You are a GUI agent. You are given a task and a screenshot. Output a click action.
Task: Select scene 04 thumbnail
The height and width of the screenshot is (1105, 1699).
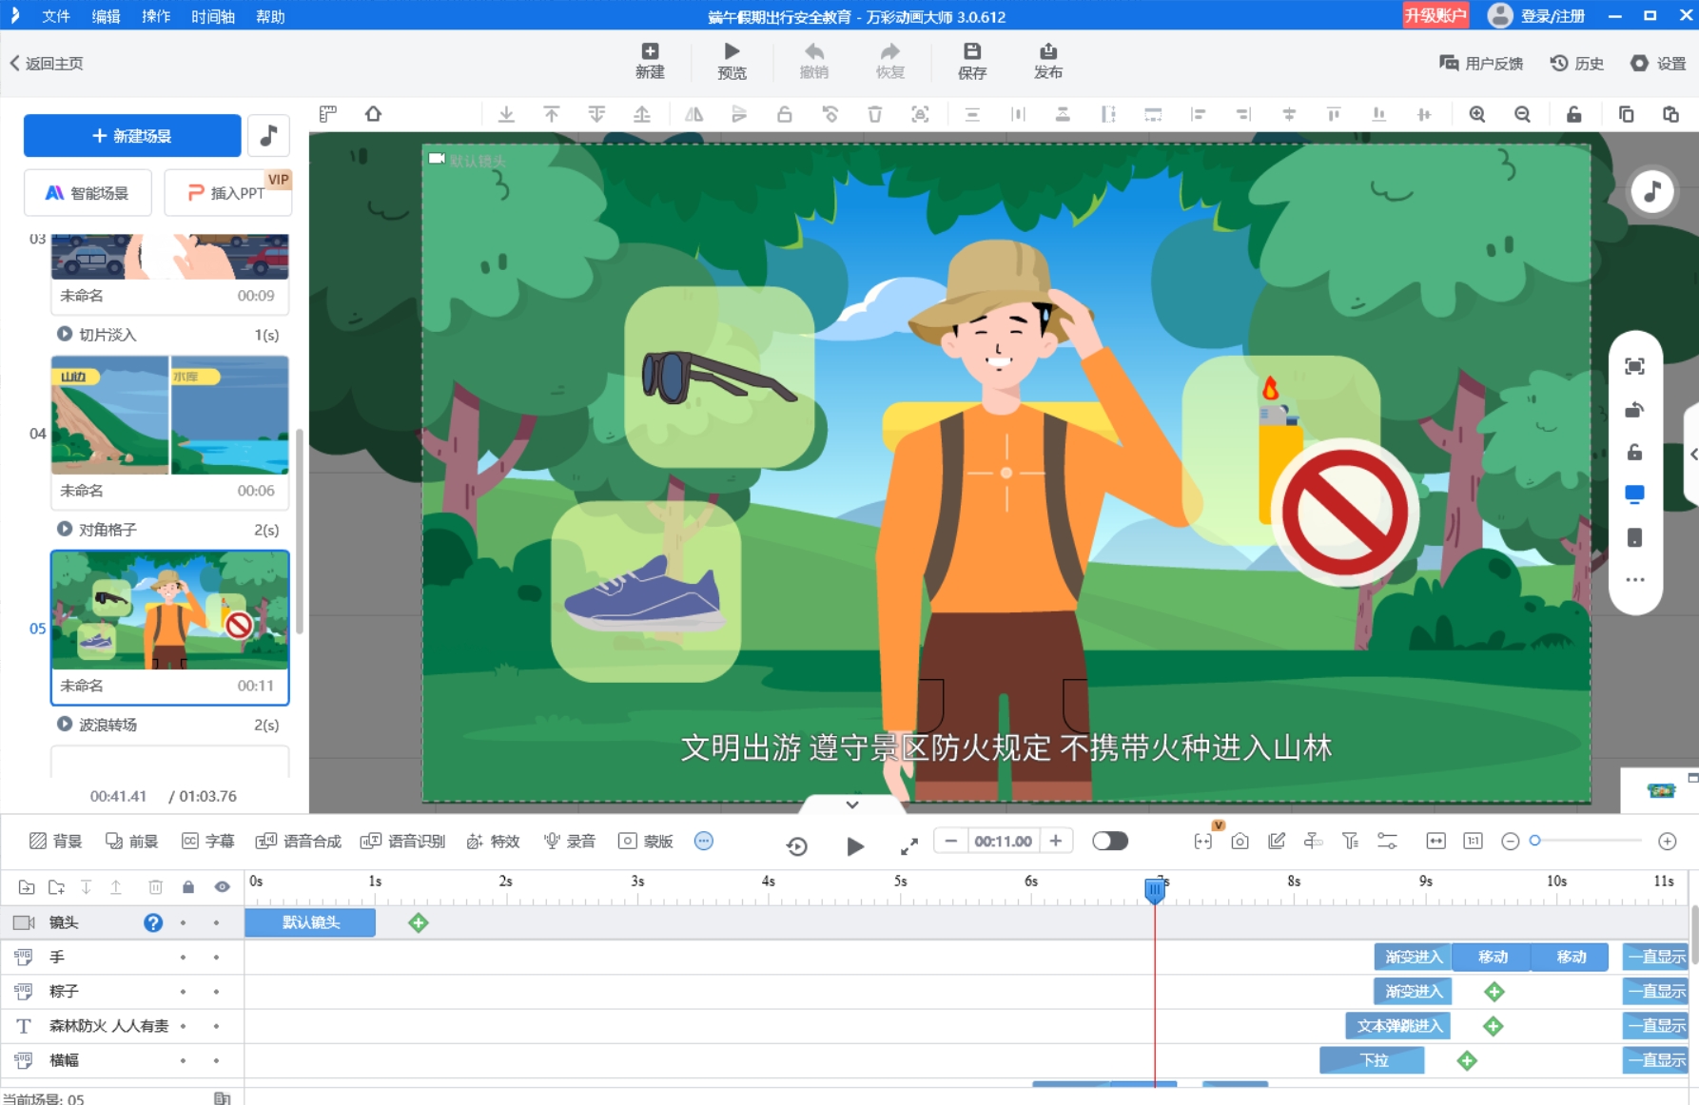tap(169, 416)
